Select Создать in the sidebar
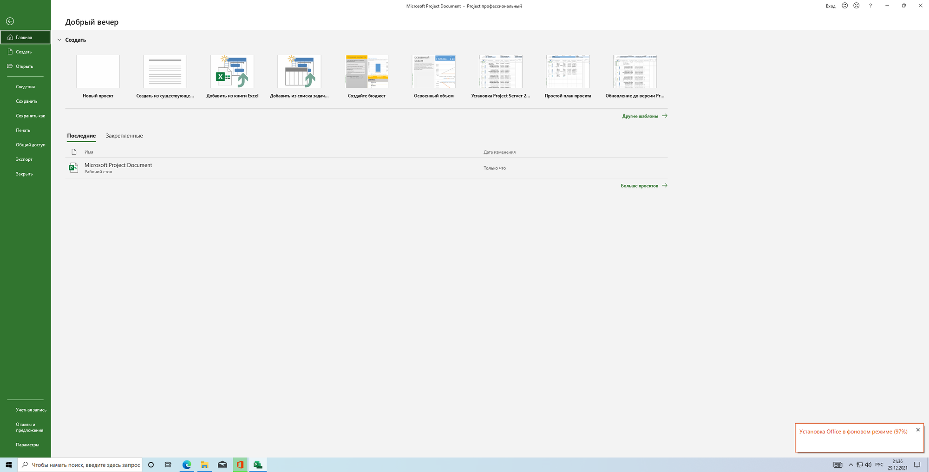The image size is (929, 472). click(26, 52)
